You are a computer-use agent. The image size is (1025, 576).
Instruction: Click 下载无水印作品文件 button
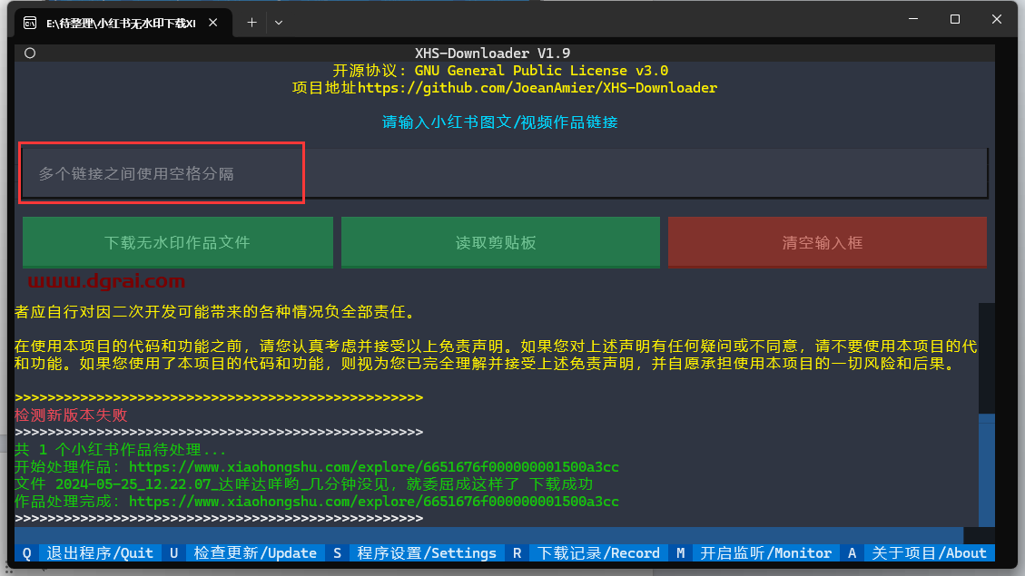click(x=178, y=242)
